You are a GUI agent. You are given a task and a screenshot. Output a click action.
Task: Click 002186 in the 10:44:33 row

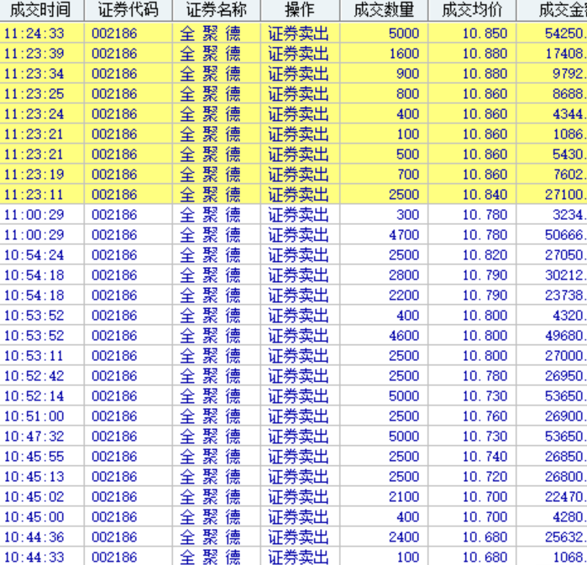114,557
